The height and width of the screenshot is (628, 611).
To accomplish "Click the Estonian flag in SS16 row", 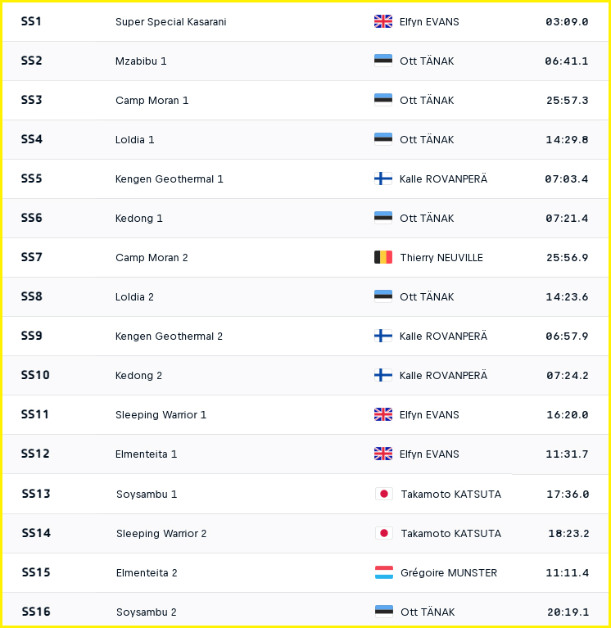I will (x=384, y=612).
